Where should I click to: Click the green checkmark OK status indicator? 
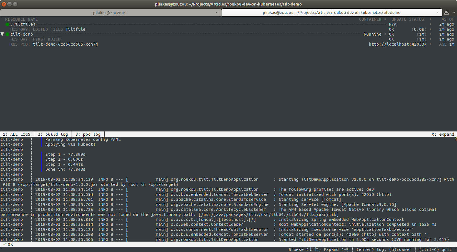[x=8, y=245]
